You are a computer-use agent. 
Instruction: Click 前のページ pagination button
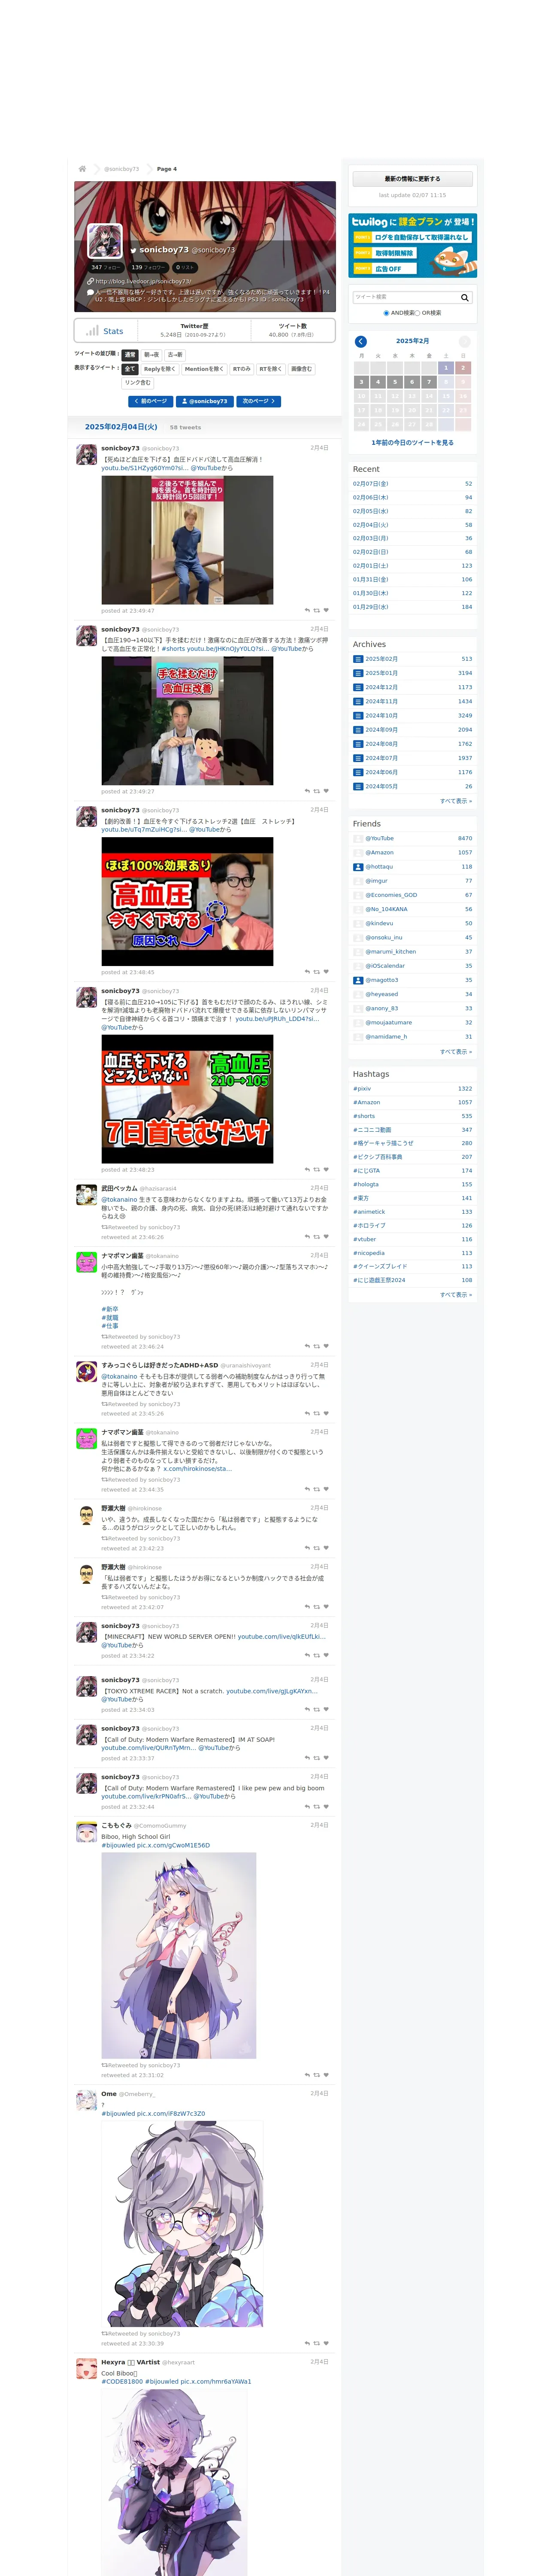tap(150, 401)
